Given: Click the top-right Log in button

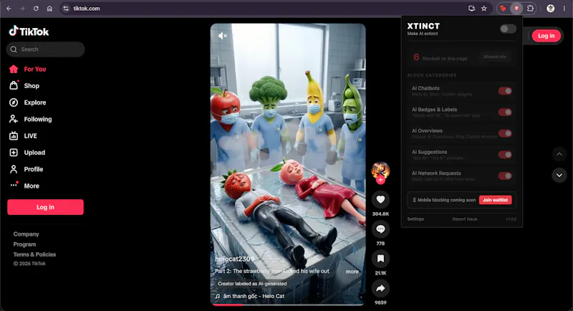Looking at the screenshot, I should (x=546, y=36).
